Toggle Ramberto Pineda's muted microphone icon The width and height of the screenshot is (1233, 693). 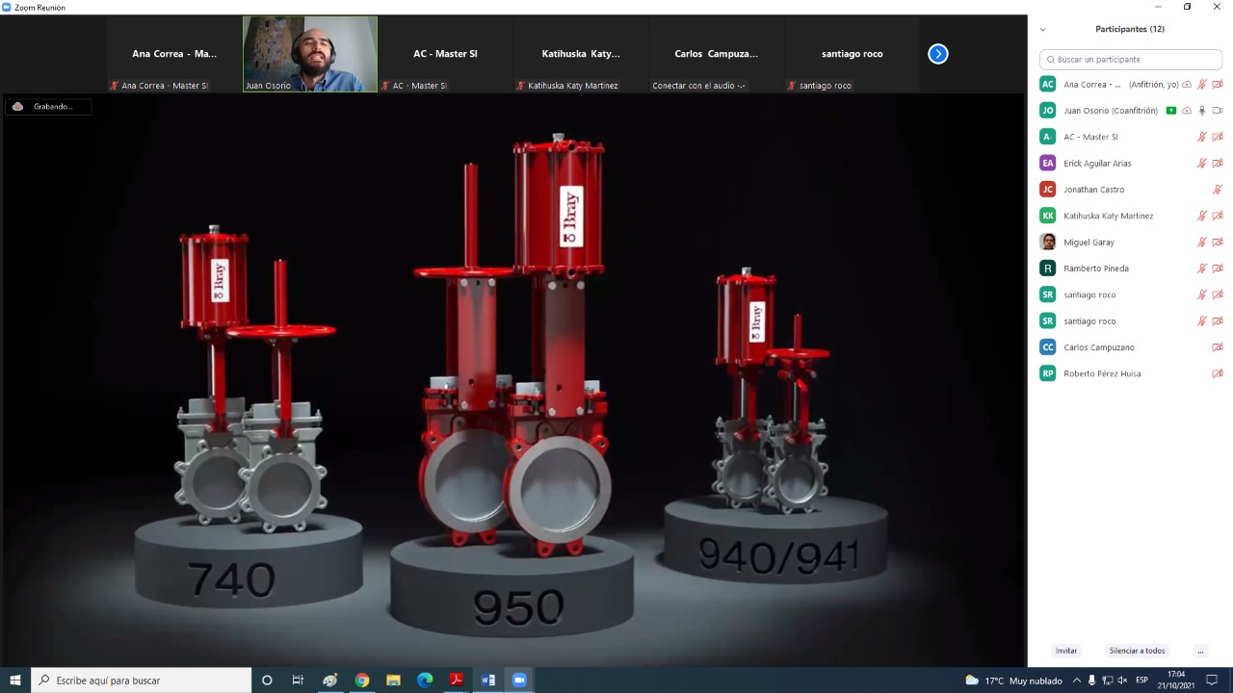pyautogui.click(x=1202, y=269)
